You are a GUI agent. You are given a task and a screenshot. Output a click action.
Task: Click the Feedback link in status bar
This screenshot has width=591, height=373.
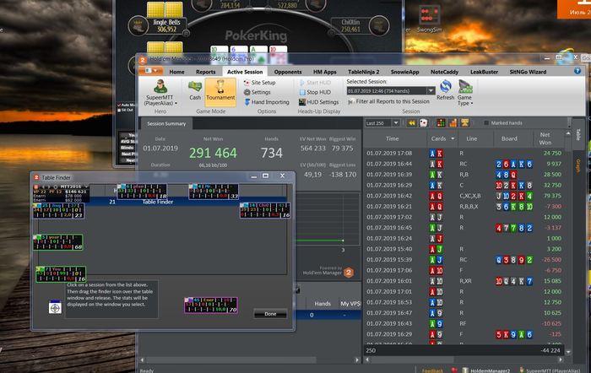pos(431,370)
